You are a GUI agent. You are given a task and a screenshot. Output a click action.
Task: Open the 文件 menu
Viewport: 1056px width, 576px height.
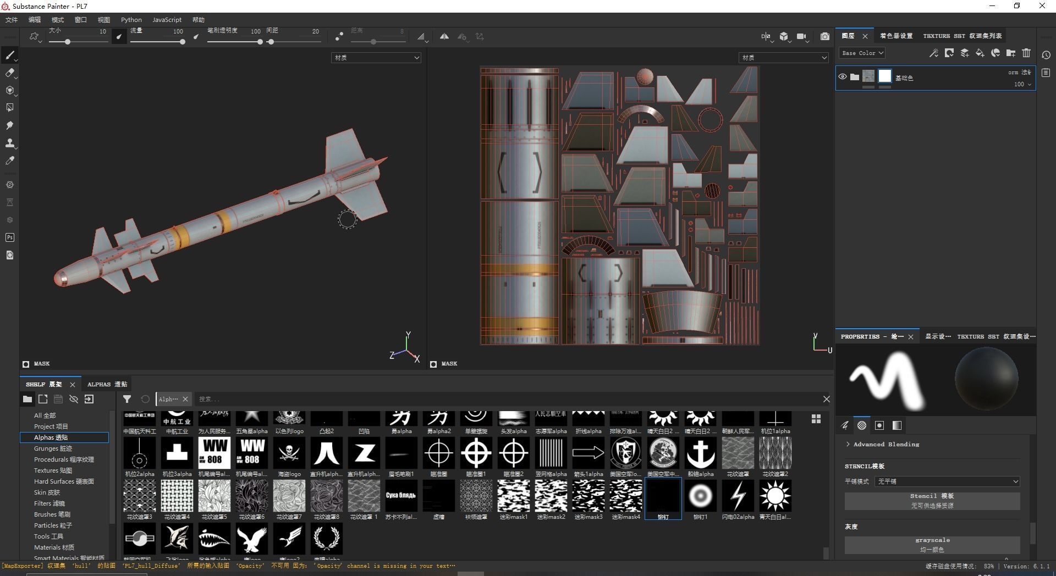click(x=12, y=20)
